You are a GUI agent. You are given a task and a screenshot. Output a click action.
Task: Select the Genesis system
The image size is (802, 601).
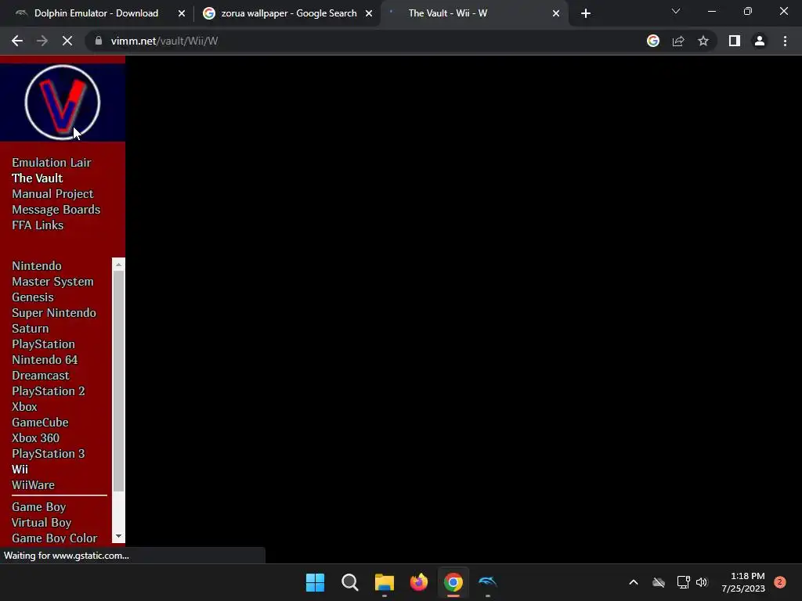(33, 297)
